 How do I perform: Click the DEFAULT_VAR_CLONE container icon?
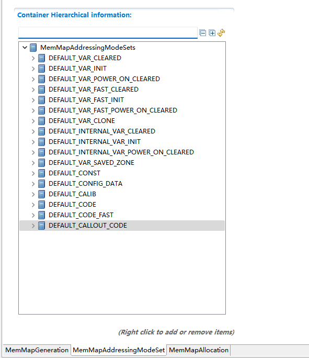(x=41, y=121)
